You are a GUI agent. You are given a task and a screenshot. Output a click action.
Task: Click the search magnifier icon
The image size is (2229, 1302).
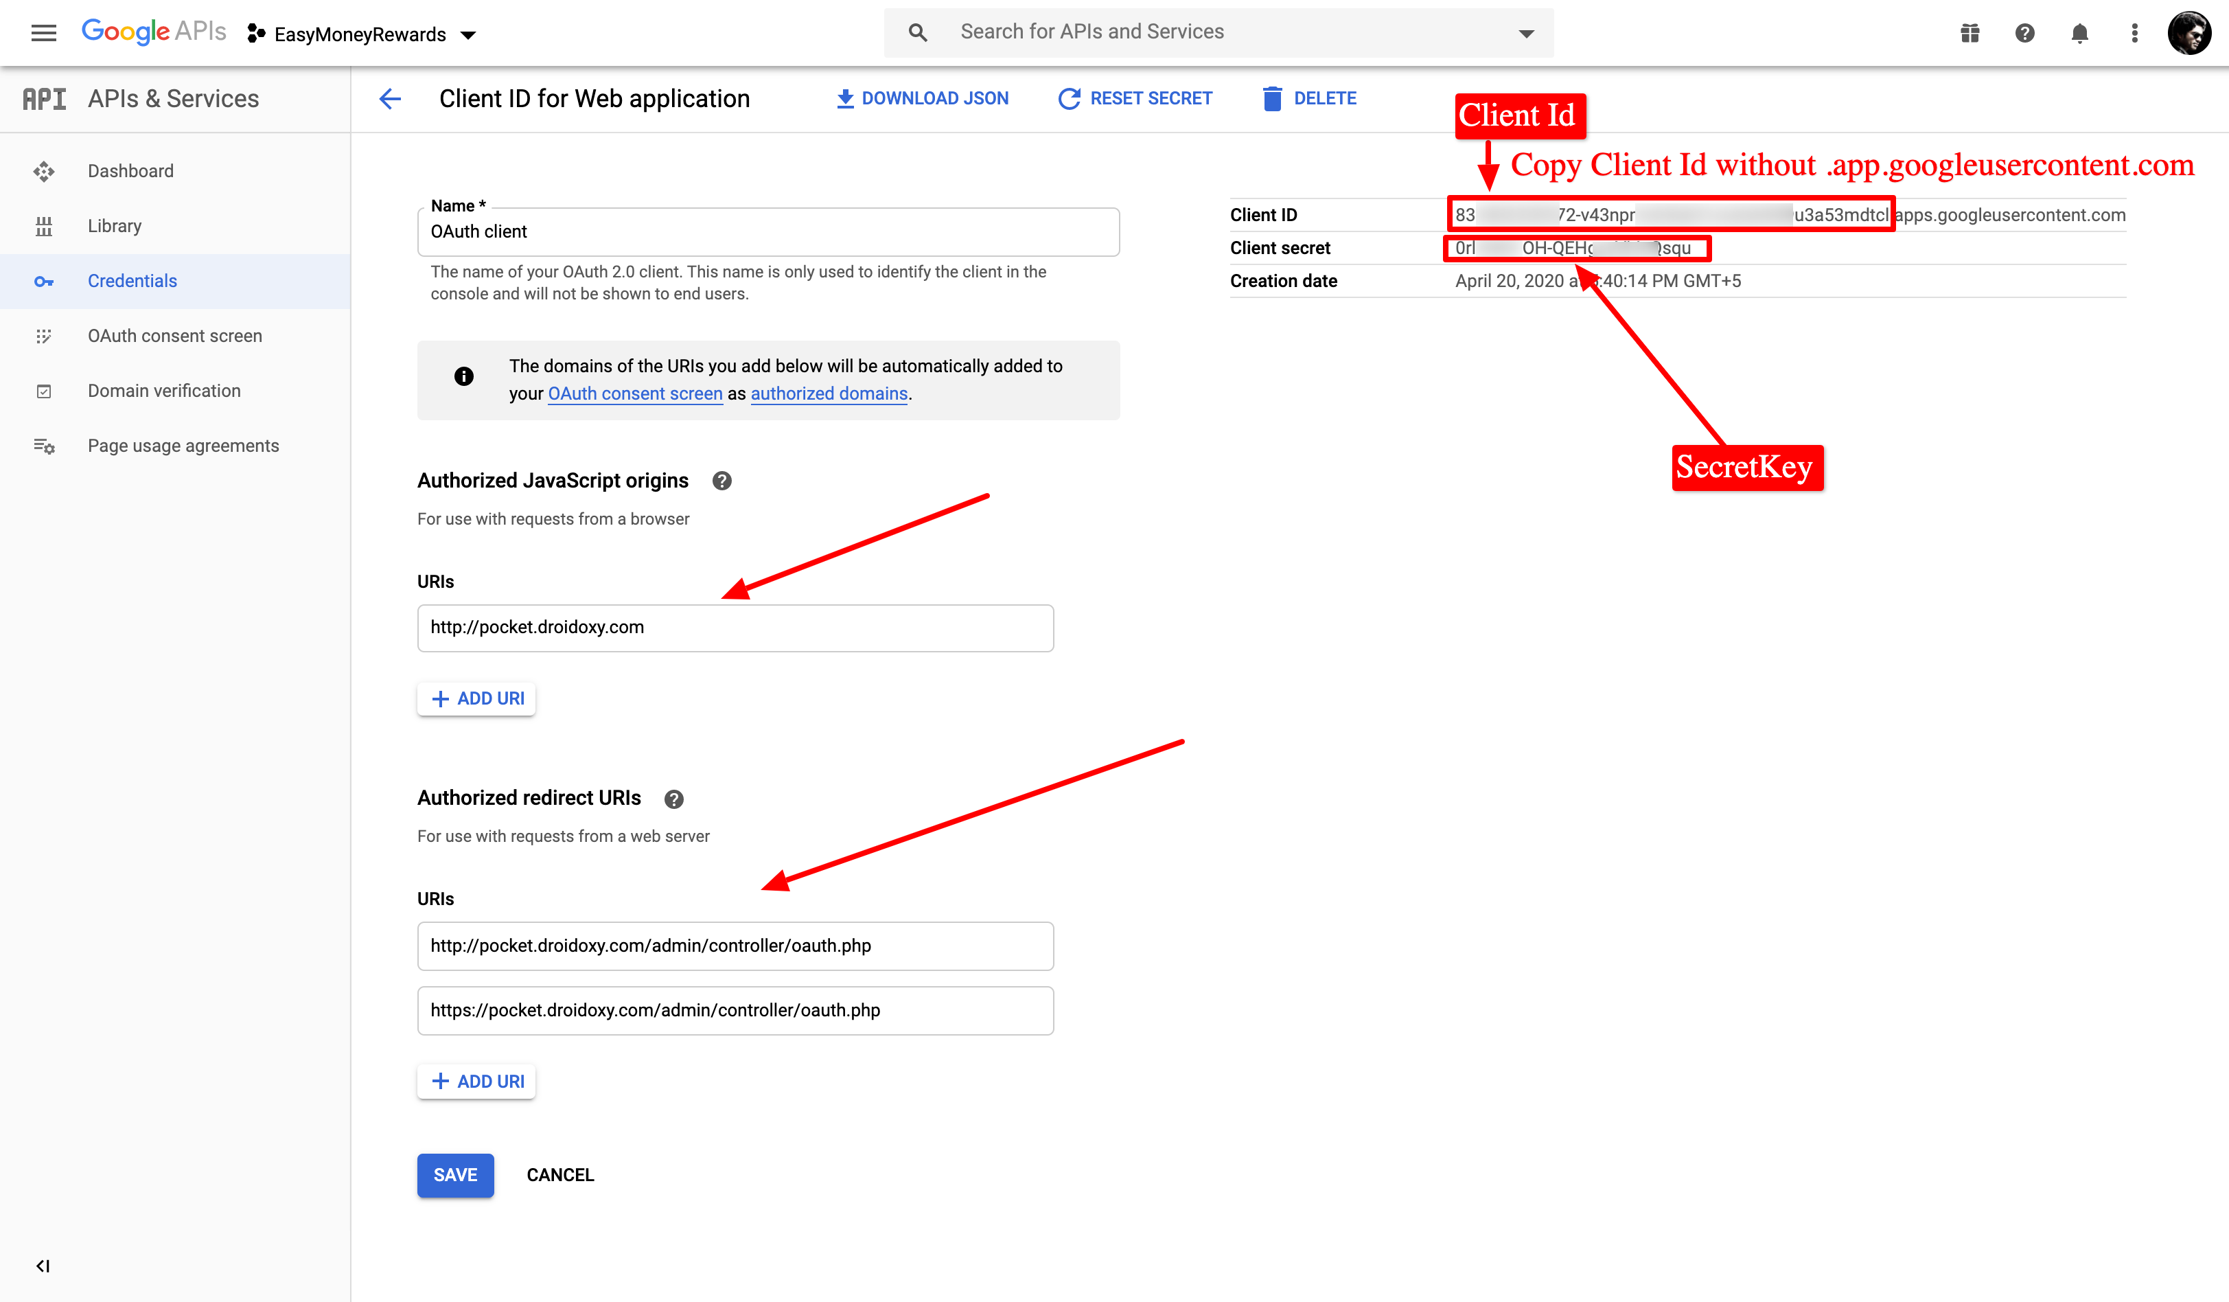(918, 32)
